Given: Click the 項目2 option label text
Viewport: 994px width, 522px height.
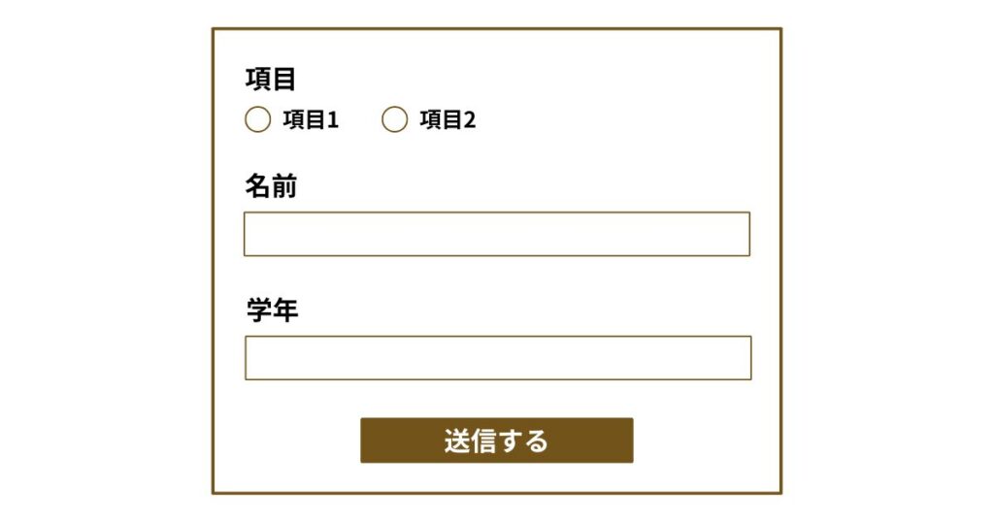Looking at the screenshot, I should 447,119.
